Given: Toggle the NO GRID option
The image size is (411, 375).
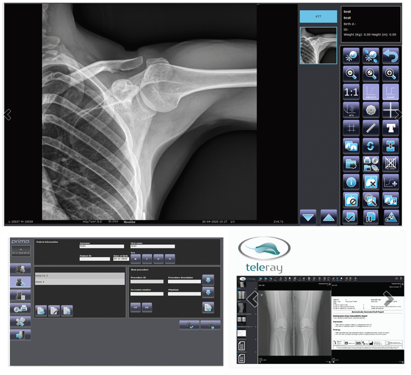Looking at the screenshot, I should coord(390,164).
